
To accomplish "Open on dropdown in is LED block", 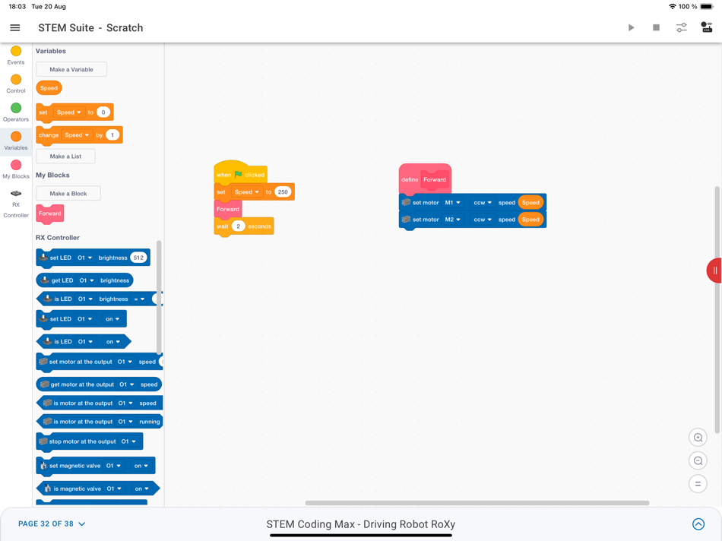I will click(x=112, y=342).
